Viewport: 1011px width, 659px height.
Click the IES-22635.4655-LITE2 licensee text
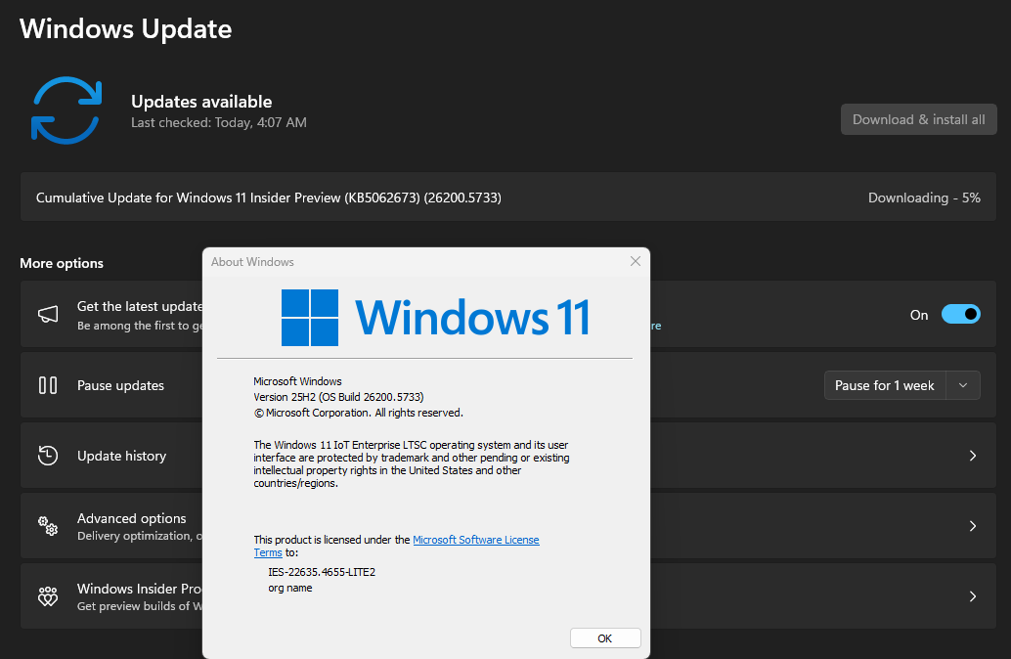point(322,572)
